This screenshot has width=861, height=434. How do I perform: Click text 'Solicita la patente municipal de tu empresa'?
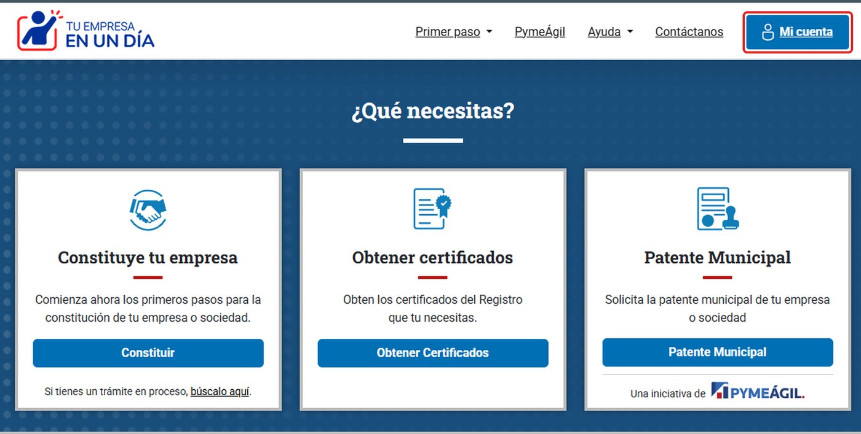(718, 300)
